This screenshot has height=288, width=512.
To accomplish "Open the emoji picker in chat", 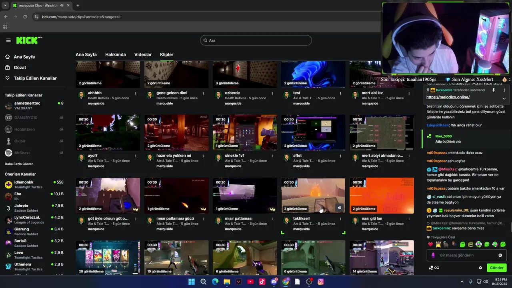I will point(500,255).
